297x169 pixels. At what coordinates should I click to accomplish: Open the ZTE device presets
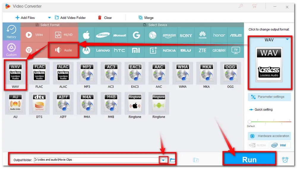pyautogui.click(x=203, y=50)
